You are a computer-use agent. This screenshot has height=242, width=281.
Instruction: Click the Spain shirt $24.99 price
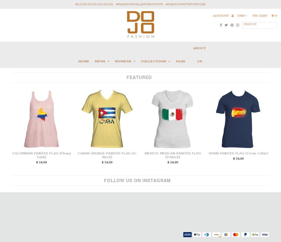(238, 159)
